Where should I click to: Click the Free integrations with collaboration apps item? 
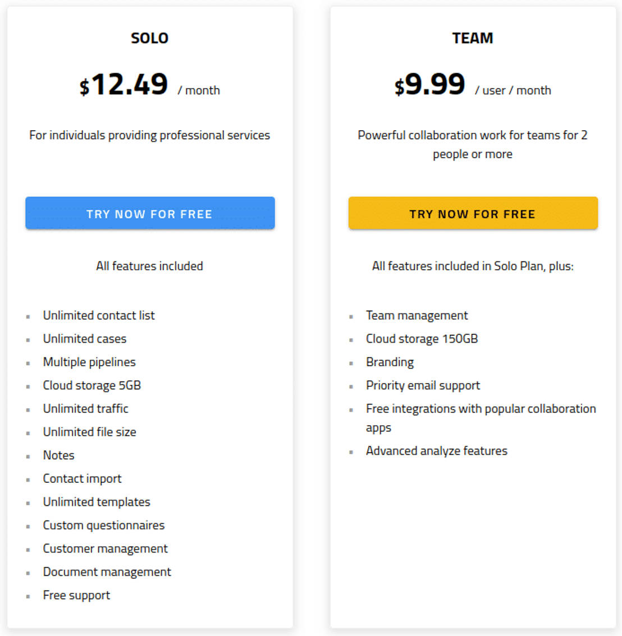(481, 409)
